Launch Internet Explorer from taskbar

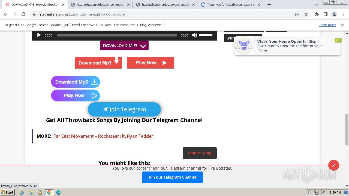(x=22, y=192)
